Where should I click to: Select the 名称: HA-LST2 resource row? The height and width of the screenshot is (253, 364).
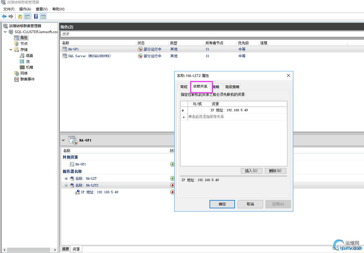click(84, 185)
